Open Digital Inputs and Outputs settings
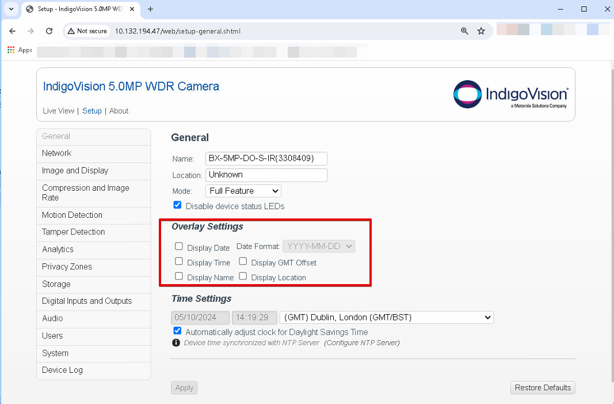Image resolution: width=614 pixels, height=404 pixels. click(94, 301)
